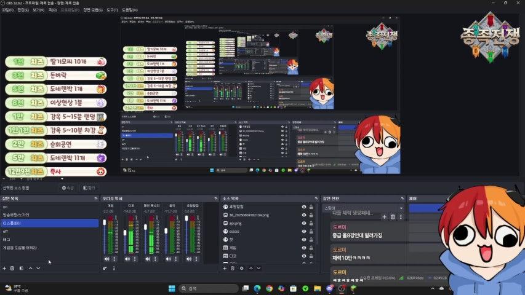Move the selected source up
Screen dimensions: 525x295
250,268
